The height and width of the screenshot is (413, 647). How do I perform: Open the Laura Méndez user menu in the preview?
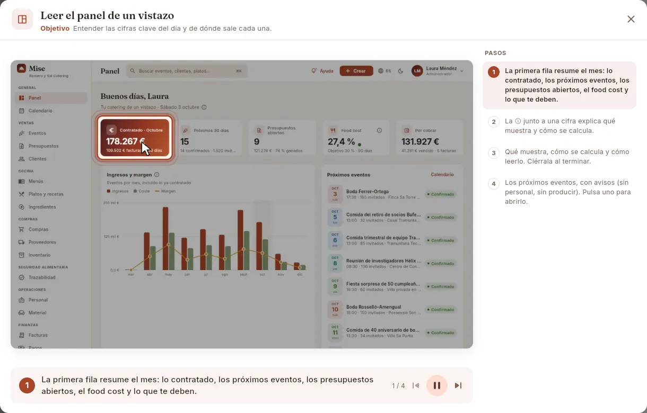438,71
